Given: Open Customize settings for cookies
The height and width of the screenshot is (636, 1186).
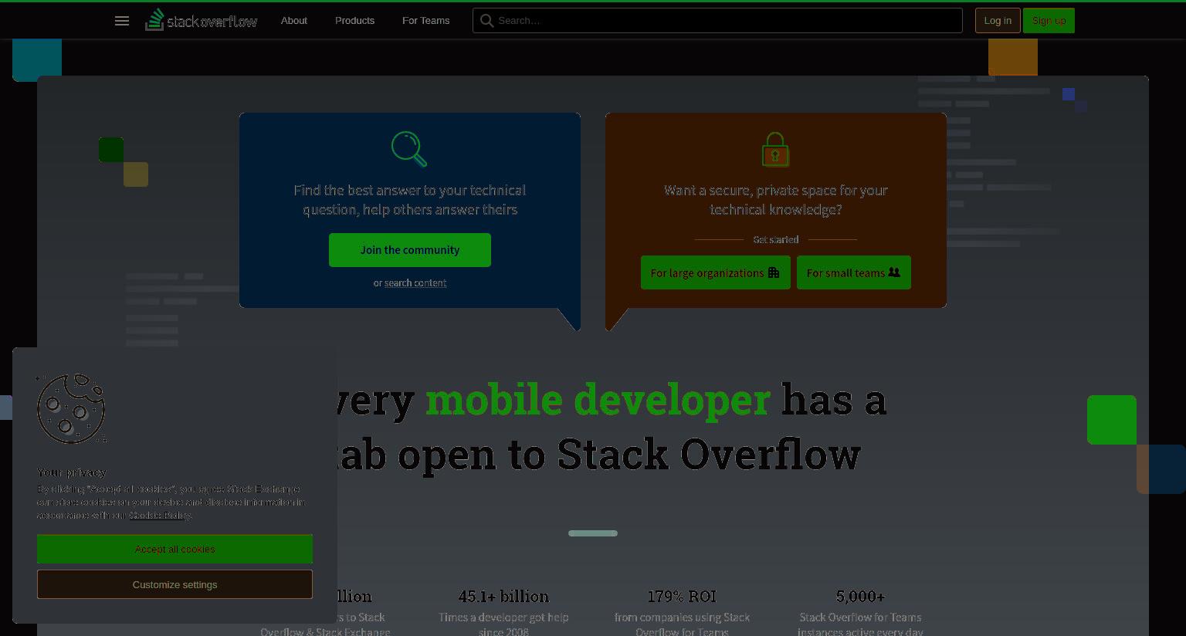Looking at the screenshot, I should coord(175,584).
